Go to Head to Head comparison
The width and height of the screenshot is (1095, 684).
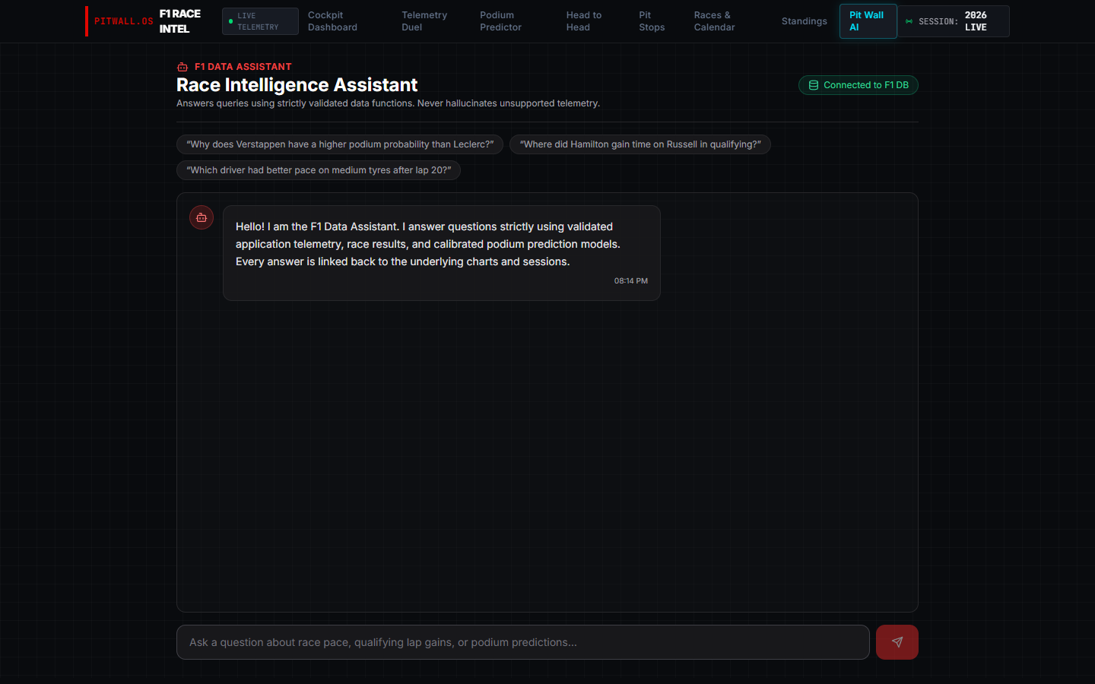(x=583, y=21)
